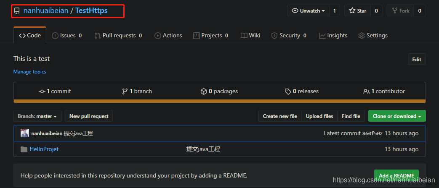Click the Add a README button
439x188 pixels.
(x=396, y=175)
